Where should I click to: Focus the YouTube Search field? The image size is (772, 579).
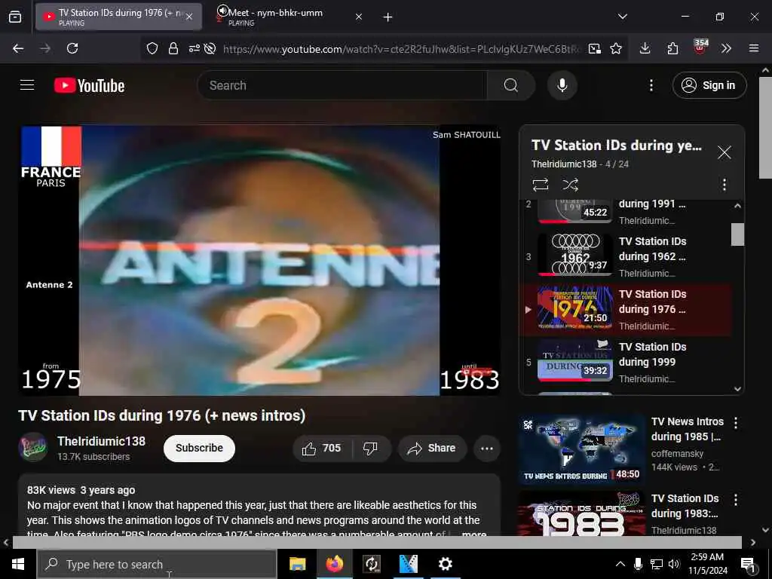tap(343, 85)
